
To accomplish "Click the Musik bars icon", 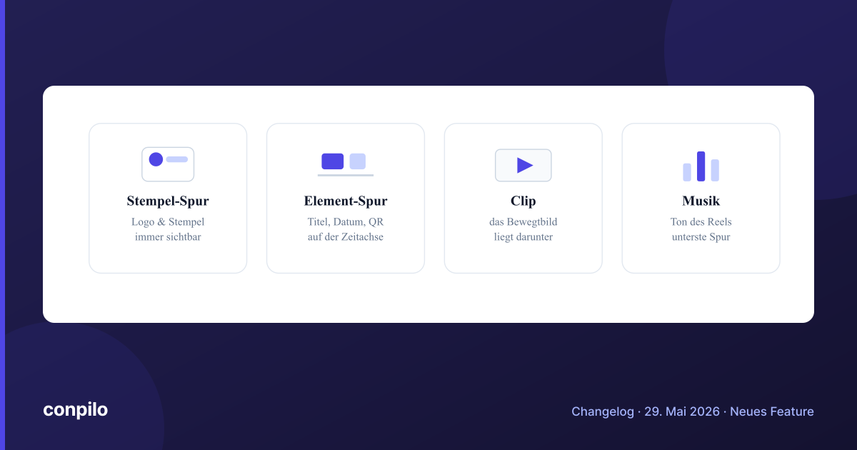I will click(x=701, y=166).
